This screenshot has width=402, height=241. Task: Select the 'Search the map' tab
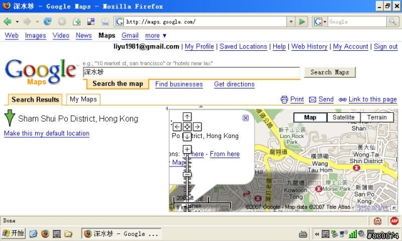point(117,83)
